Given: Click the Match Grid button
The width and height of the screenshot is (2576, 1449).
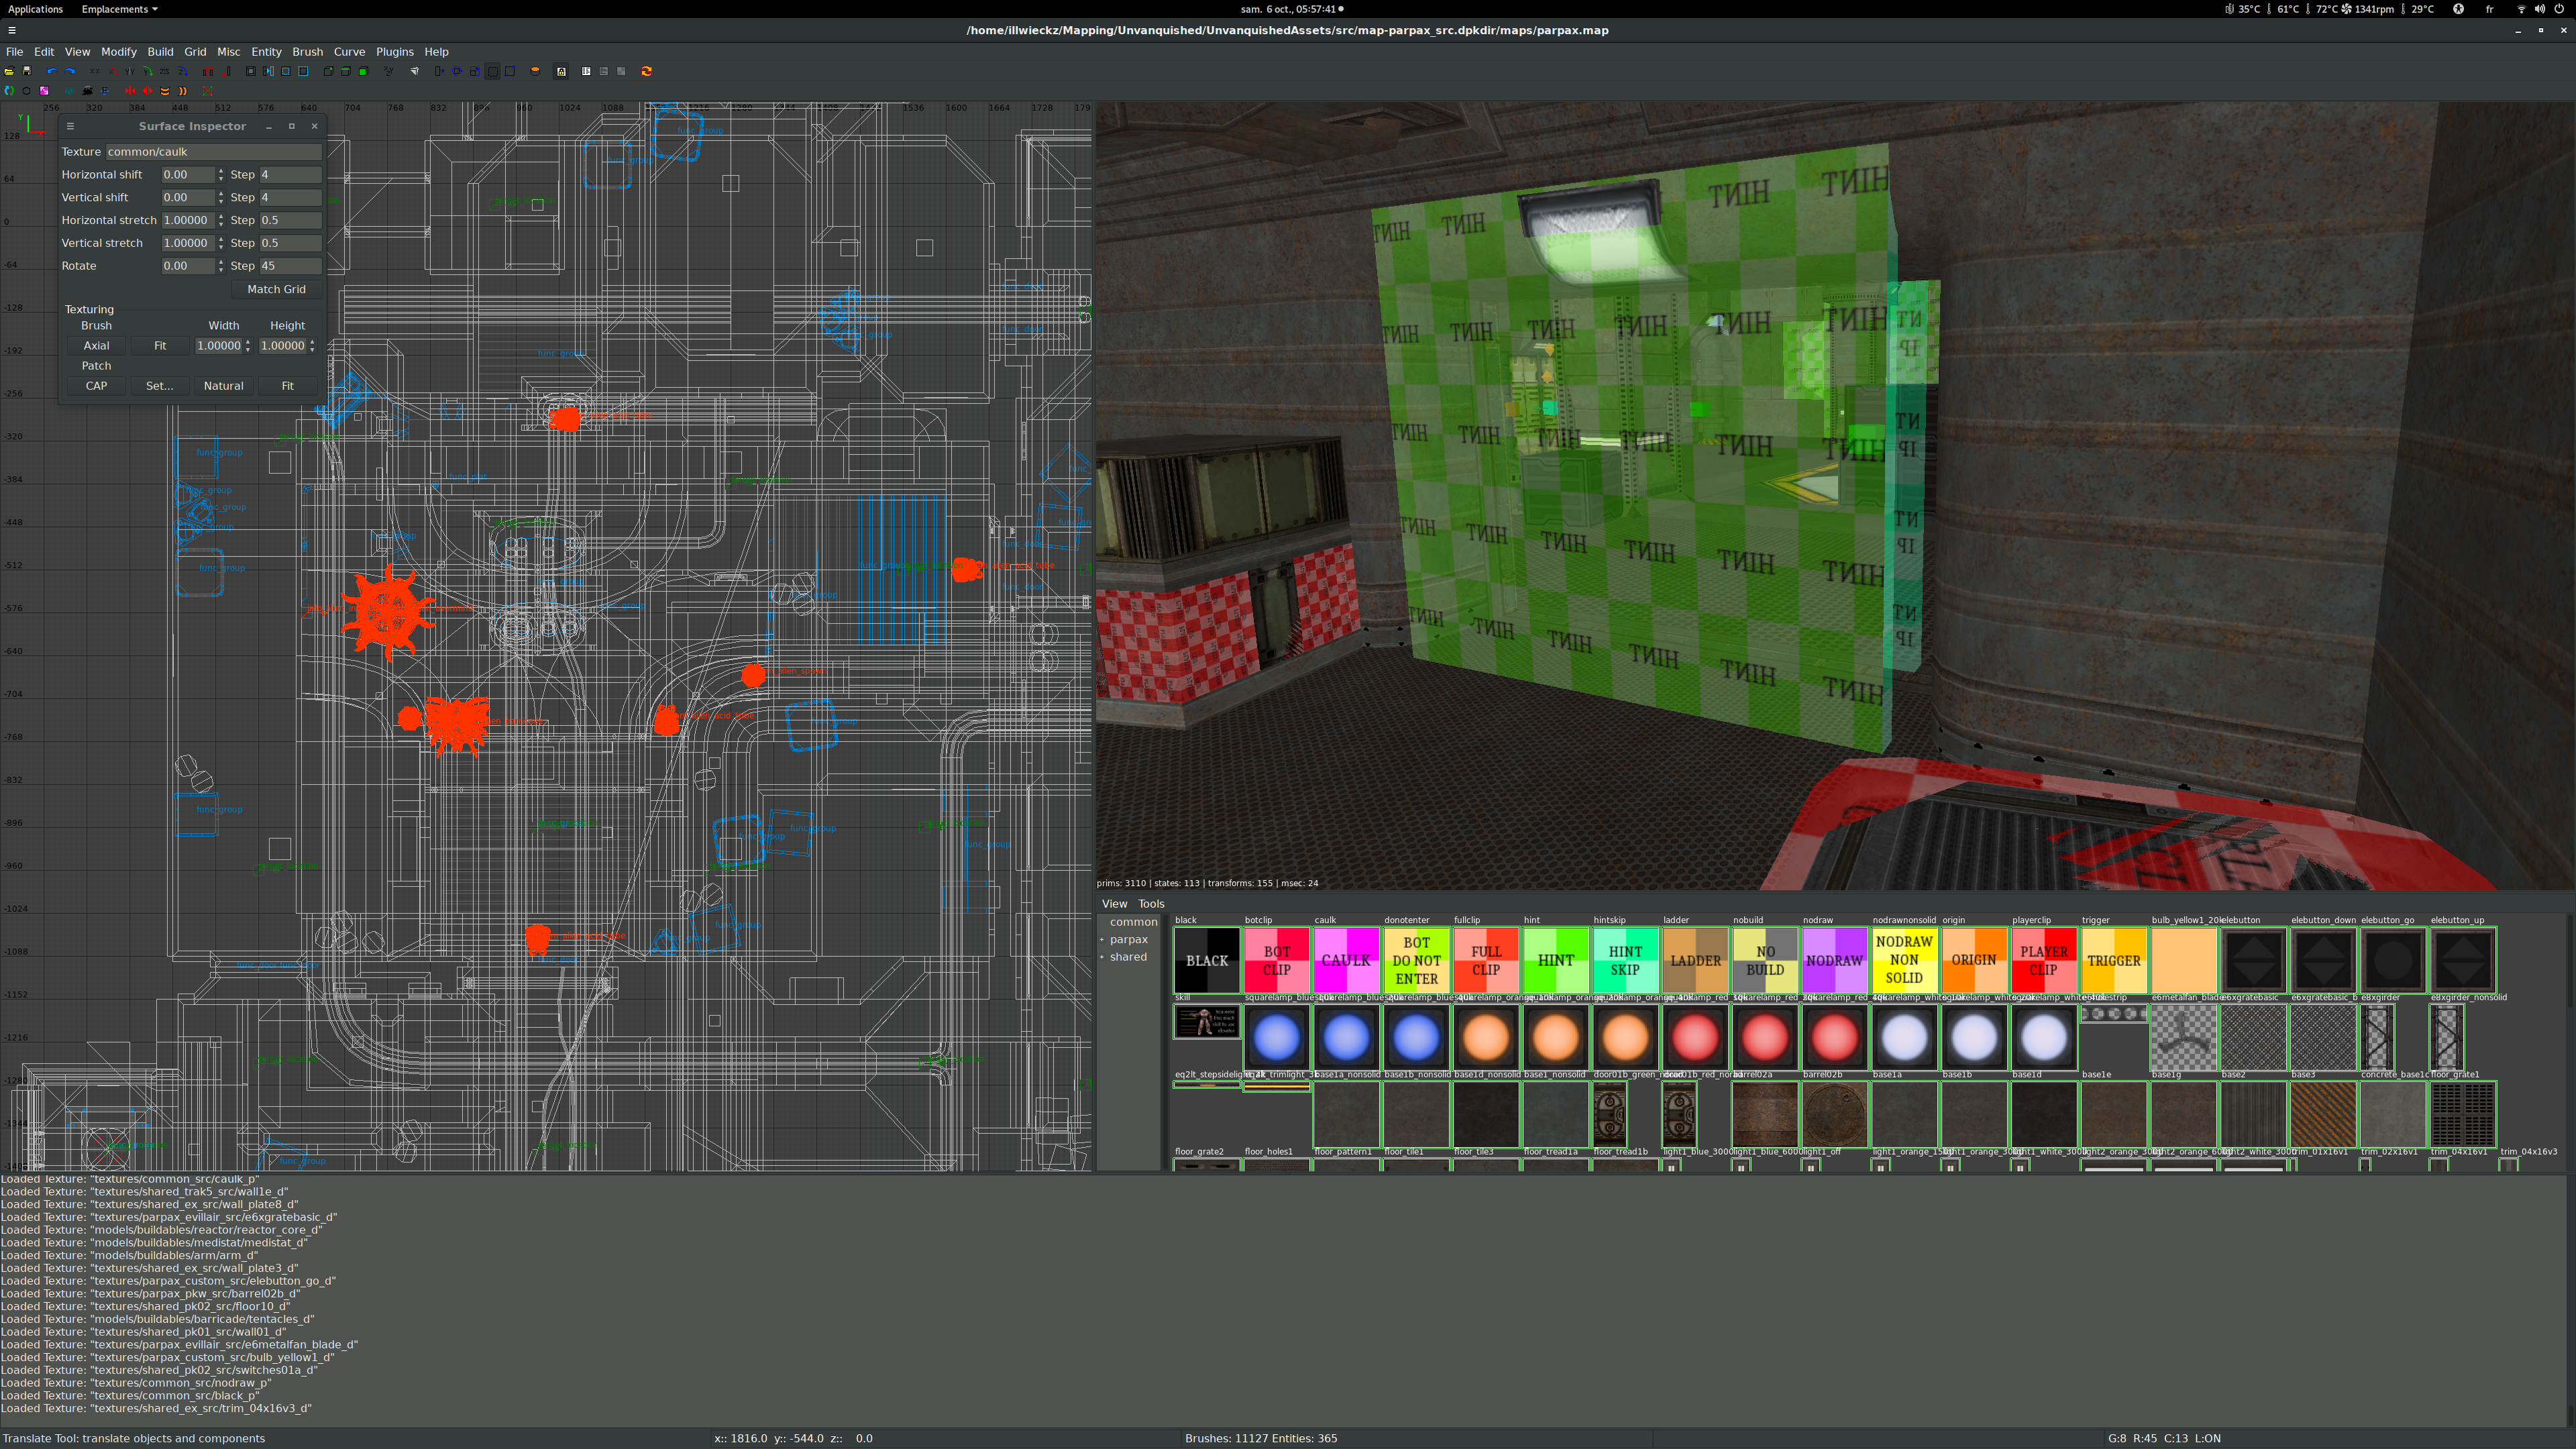Looking at the screenshot, I should coord(276,289).
